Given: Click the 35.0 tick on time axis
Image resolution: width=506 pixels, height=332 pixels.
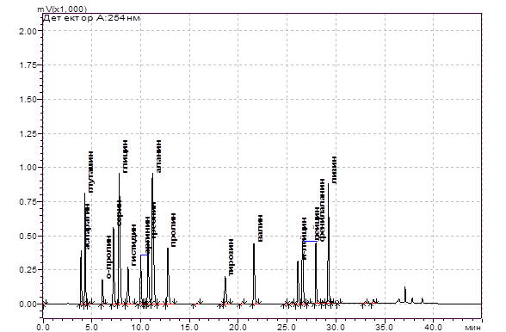Looking at the screenshot, I should (384, 327).
